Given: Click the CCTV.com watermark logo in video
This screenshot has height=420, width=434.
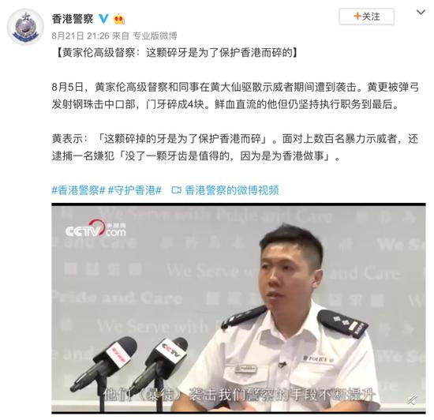Looking at the screenshot, I should coord(95,228).
